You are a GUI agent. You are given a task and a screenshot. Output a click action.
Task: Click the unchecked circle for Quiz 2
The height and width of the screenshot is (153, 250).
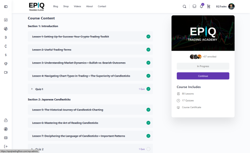[148, 149]
